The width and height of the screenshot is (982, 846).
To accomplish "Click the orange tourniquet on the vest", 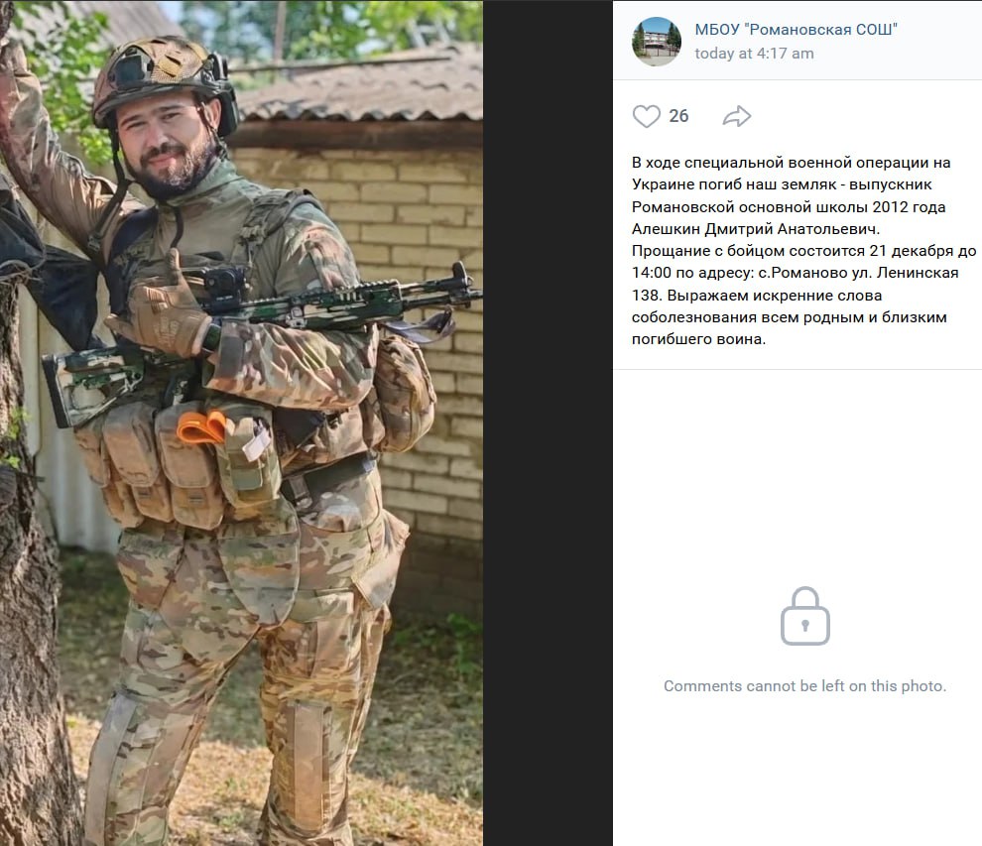I will (201, 427).
